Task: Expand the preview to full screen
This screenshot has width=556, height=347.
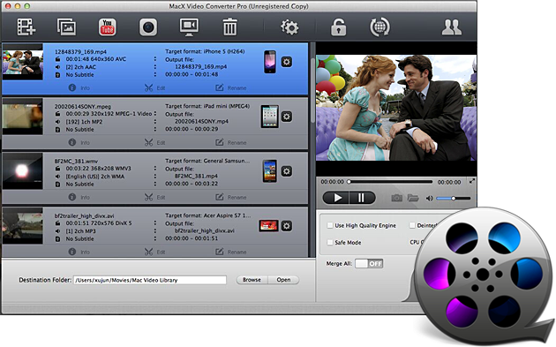Action: (x=472, y=181)
